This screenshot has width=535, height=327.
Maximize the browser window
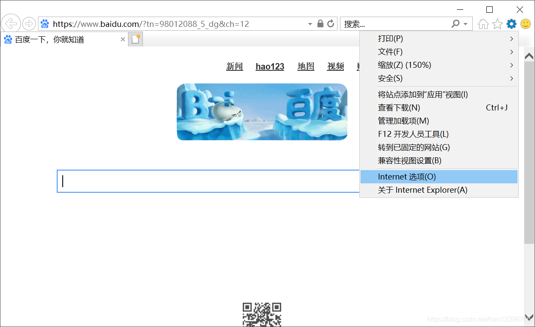(x=490, y=9)
